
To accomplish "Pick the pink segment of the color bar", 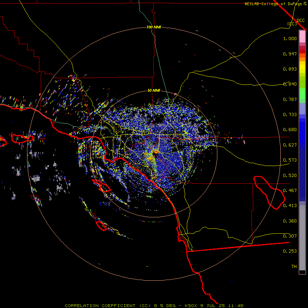I will pyautogui.click(x=302, y=37).
